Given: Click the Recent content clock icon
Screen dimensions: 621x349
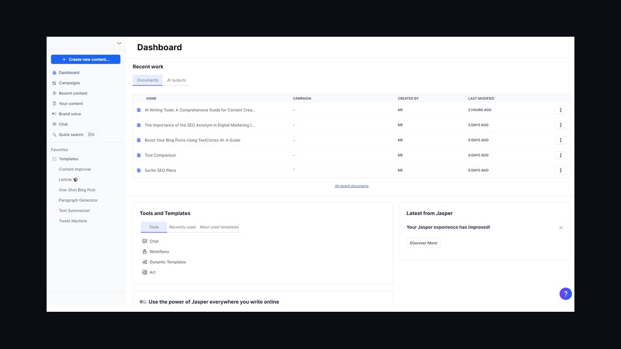Looking at the screenshot, I should 54,94.
